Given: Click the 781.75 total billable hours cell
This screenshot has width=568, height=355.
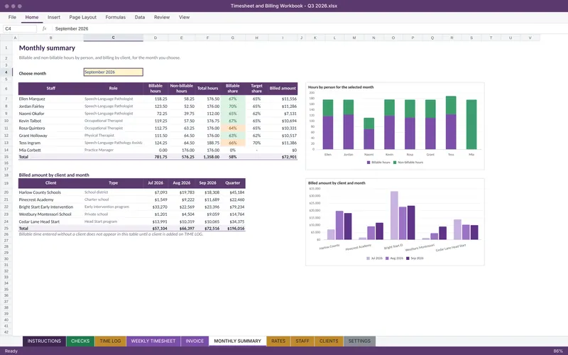Looking at the screenshot, I should pos(155,157).
